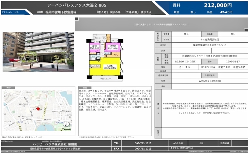The width and height of the screenshot is (249, 154).
Task: Click the compass icon on the map
Action: 66,124
